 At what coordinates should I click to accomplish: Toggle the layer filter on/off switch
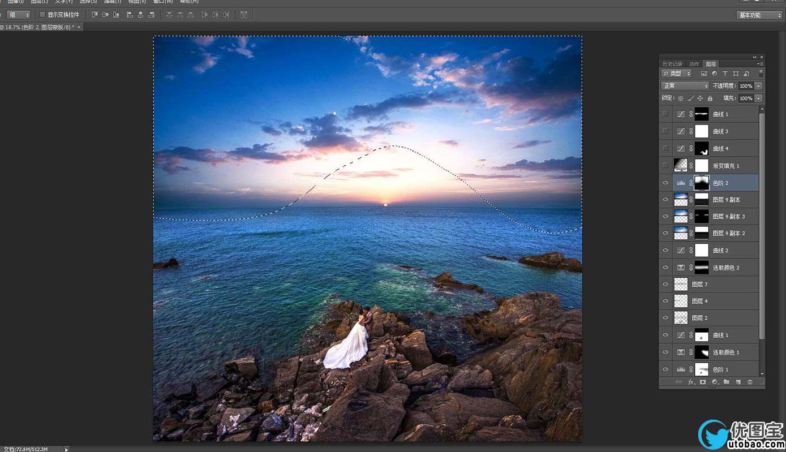pyautogui.click(x=761, y=74)
